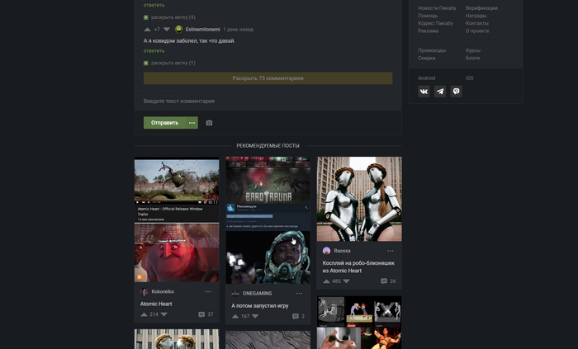
Task: Open the Кодекс Пикабу link
Action: [435, 23]
